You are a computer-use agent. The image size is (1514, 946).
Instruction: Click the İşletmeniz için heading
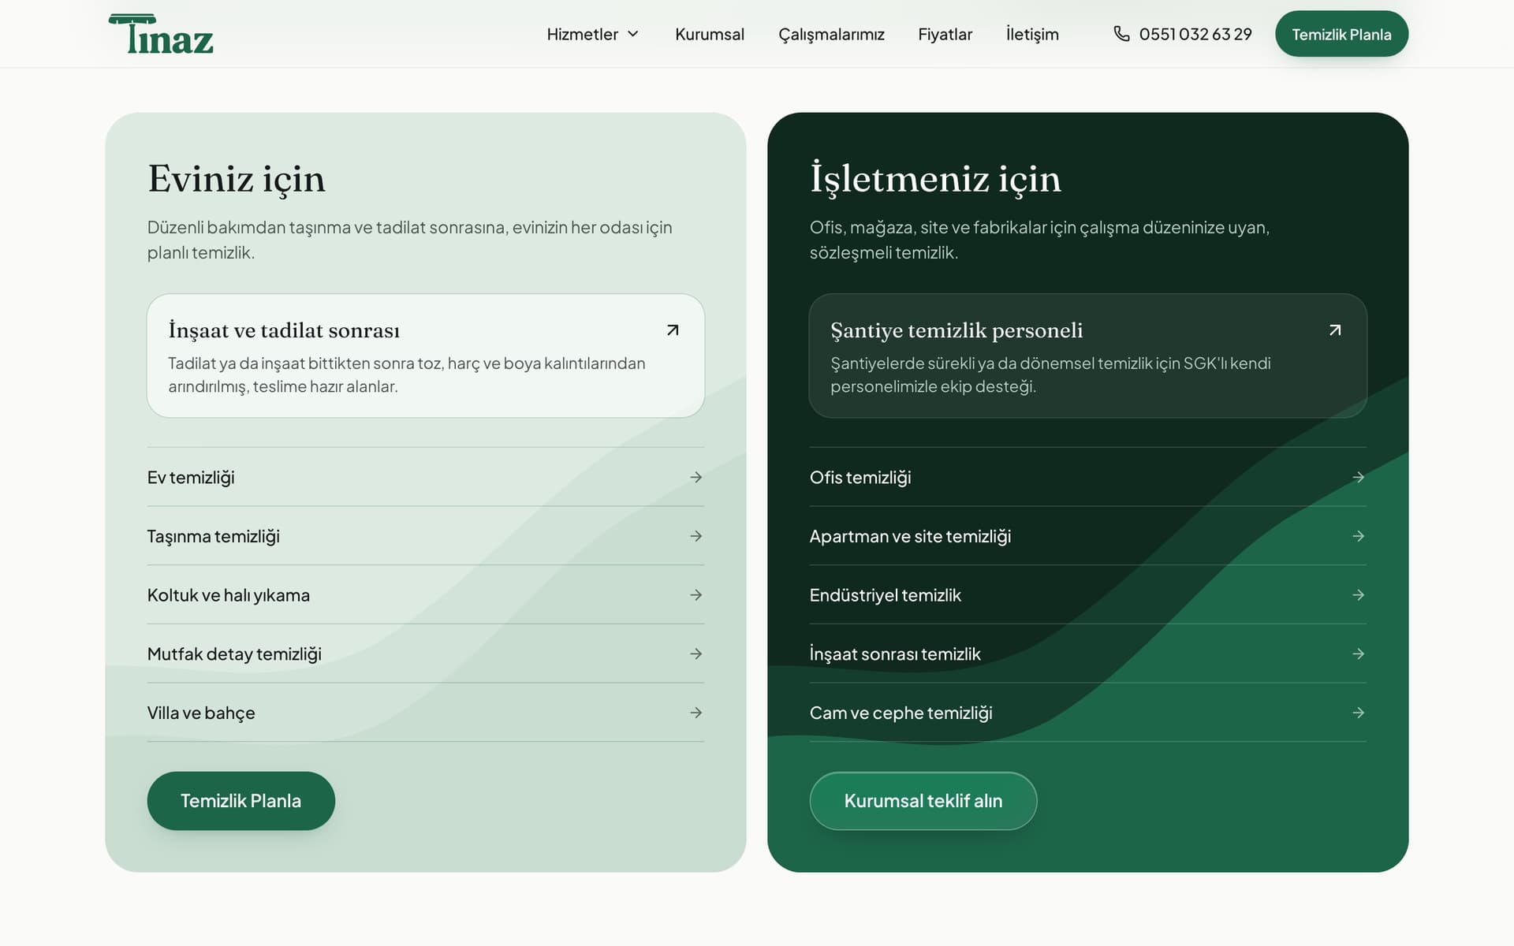935,177
